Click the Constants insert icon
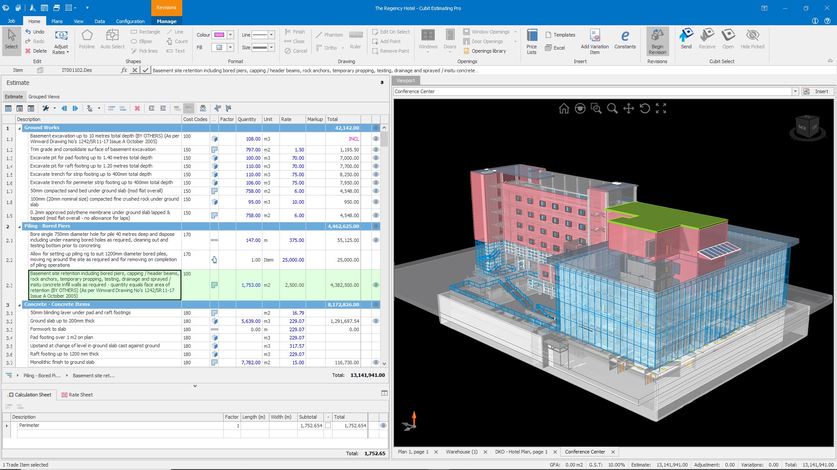The image size is (837, 470). 625,39
